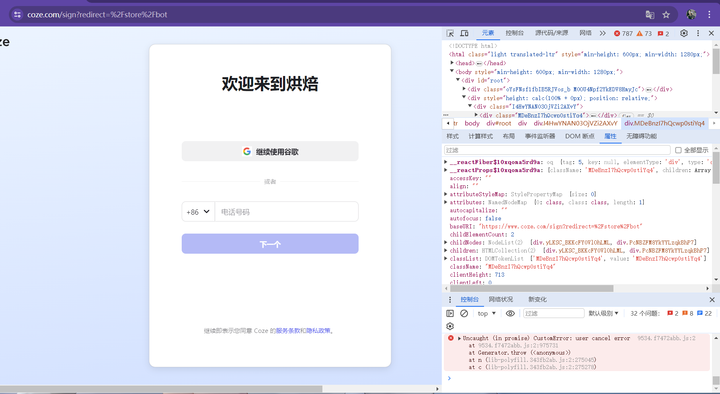Expand the 默认级别 log level dropdown
The image size is (720, 394).
[603, 313]
